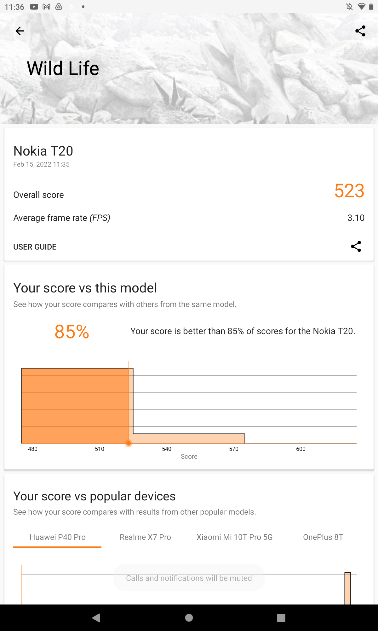Switch to Realme X7 Pro tab
The height and width of the screenshot is (631, 378).
coord(145,537)
